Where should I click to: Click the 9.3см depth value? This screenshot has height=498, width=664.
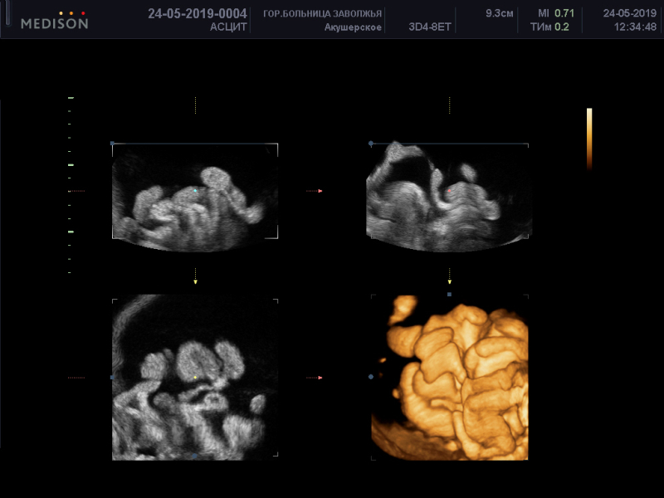tap(500, 13)
